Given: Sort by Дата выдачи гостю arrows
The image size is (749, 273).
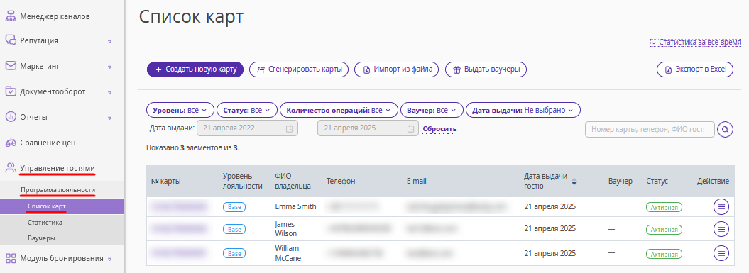Looking at the screenshot, I should coord(574,182).
